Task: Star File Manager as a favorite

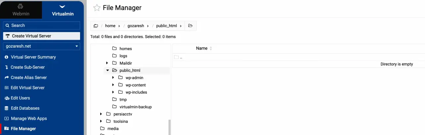Action: coord(97,8)
